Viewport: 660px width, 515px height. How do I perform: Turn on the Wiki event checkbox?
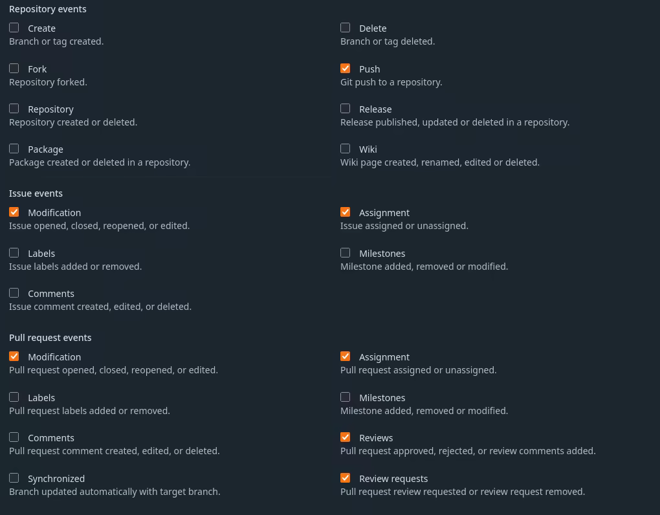346,149
